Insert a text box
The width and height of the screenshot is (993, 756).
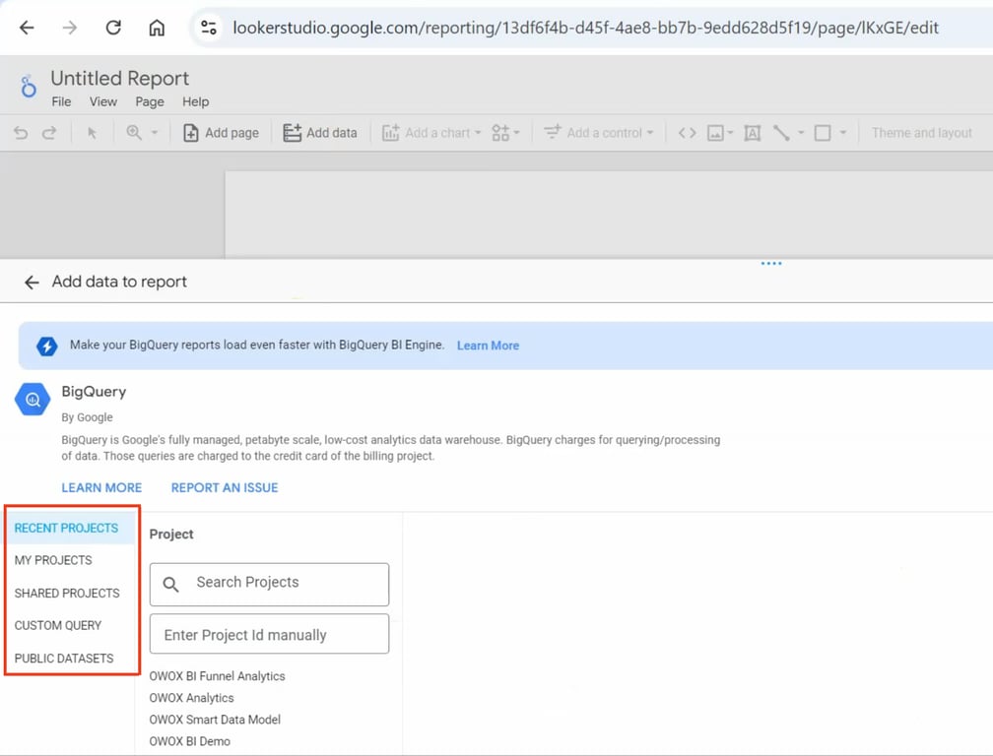click(x=753, y=133)
